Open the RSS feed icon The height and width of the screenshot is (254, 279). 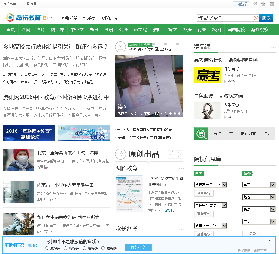click(x=45, y=18)
